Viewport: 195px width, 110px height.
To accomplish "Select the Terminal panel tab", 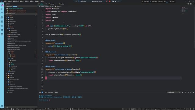I will click(x=56, y=92).
